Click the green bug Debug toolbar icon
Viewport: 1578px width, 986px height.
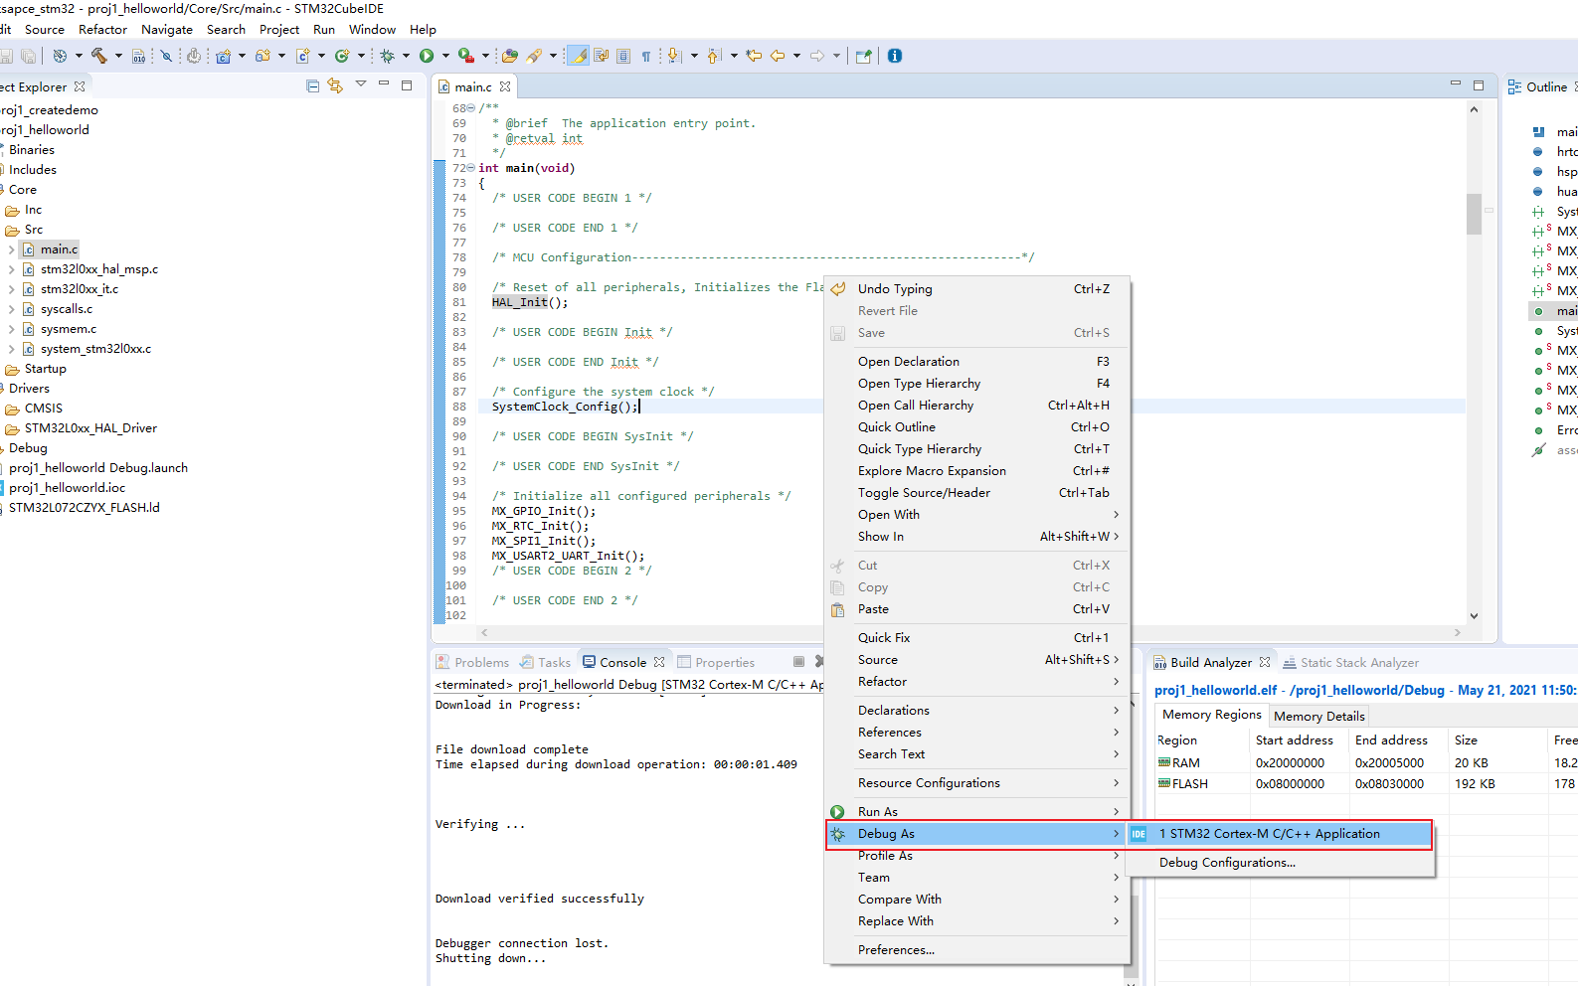coord(388,56)
